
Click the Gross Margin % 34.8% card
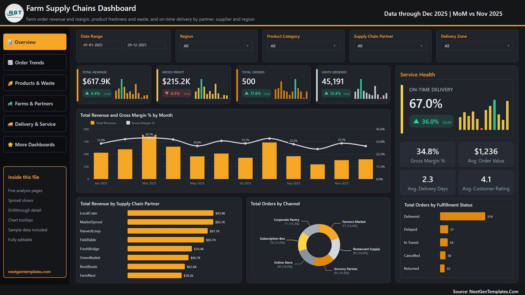[428, 155]
